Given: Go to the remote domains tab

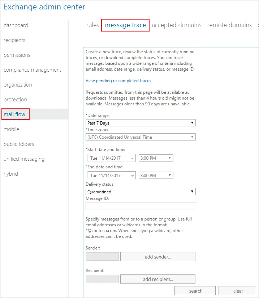Looking at the screenshot, I should [x=229, y=25].
